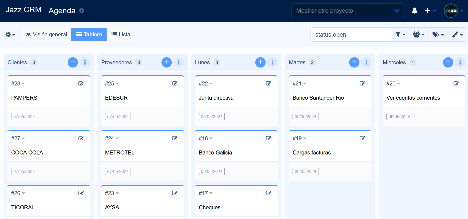Edit the Cargas facturas task #19
This screenshot has height=219, width=468.
point(363,138)
